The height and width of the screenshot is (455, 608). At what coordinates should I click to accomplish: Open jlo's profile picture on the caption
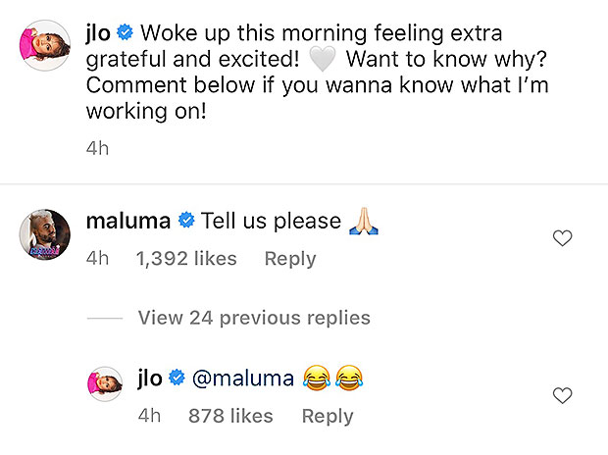pos(43,45)
